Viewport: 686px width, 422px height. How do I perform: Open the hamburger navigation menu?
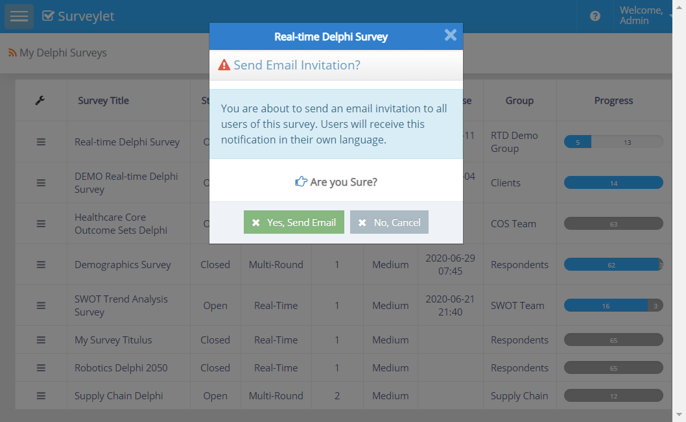[19, 16]
